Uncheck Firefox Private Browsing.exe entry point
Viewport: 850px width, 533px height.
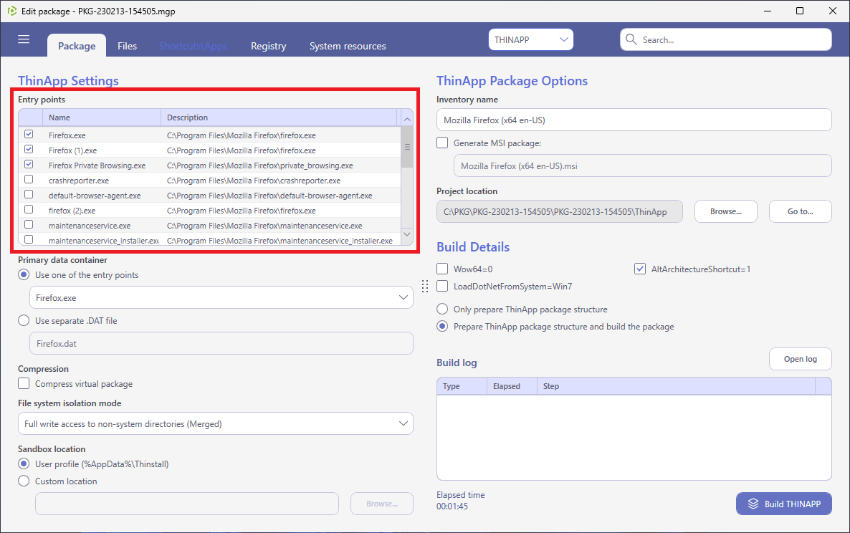(29, 165)
